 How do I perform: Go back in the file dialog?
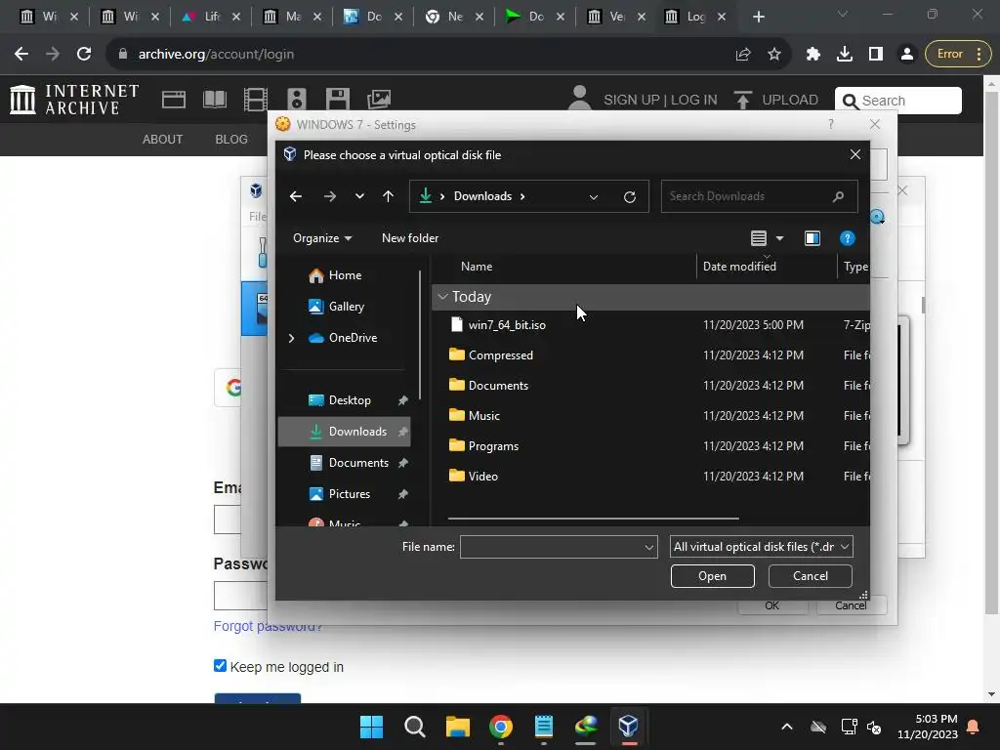pyautogui.click(x=295, y=196)
